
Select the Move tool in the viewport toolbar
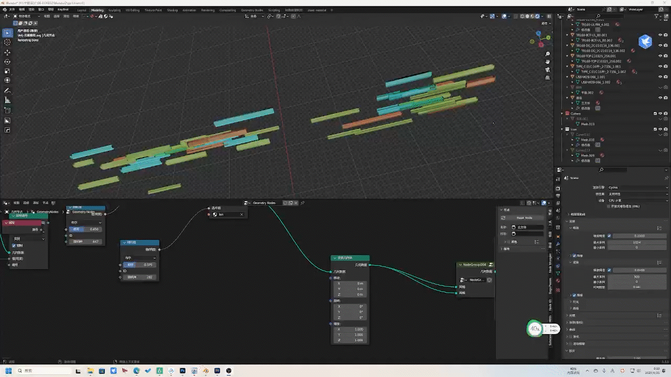pos(7,52)
